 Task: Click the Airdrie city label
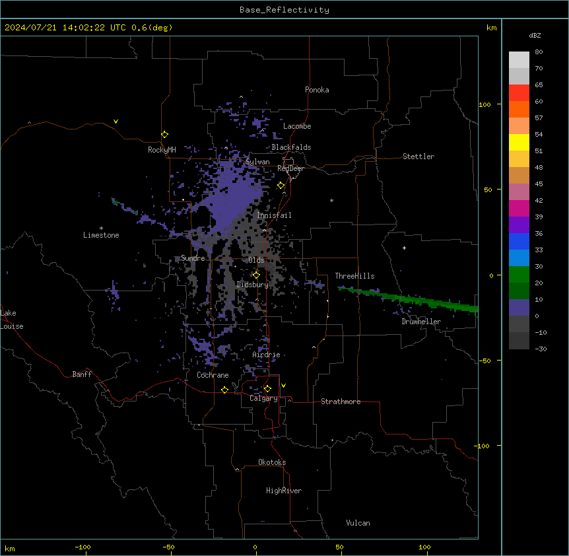pyautogui.click(x=266, y=355)
